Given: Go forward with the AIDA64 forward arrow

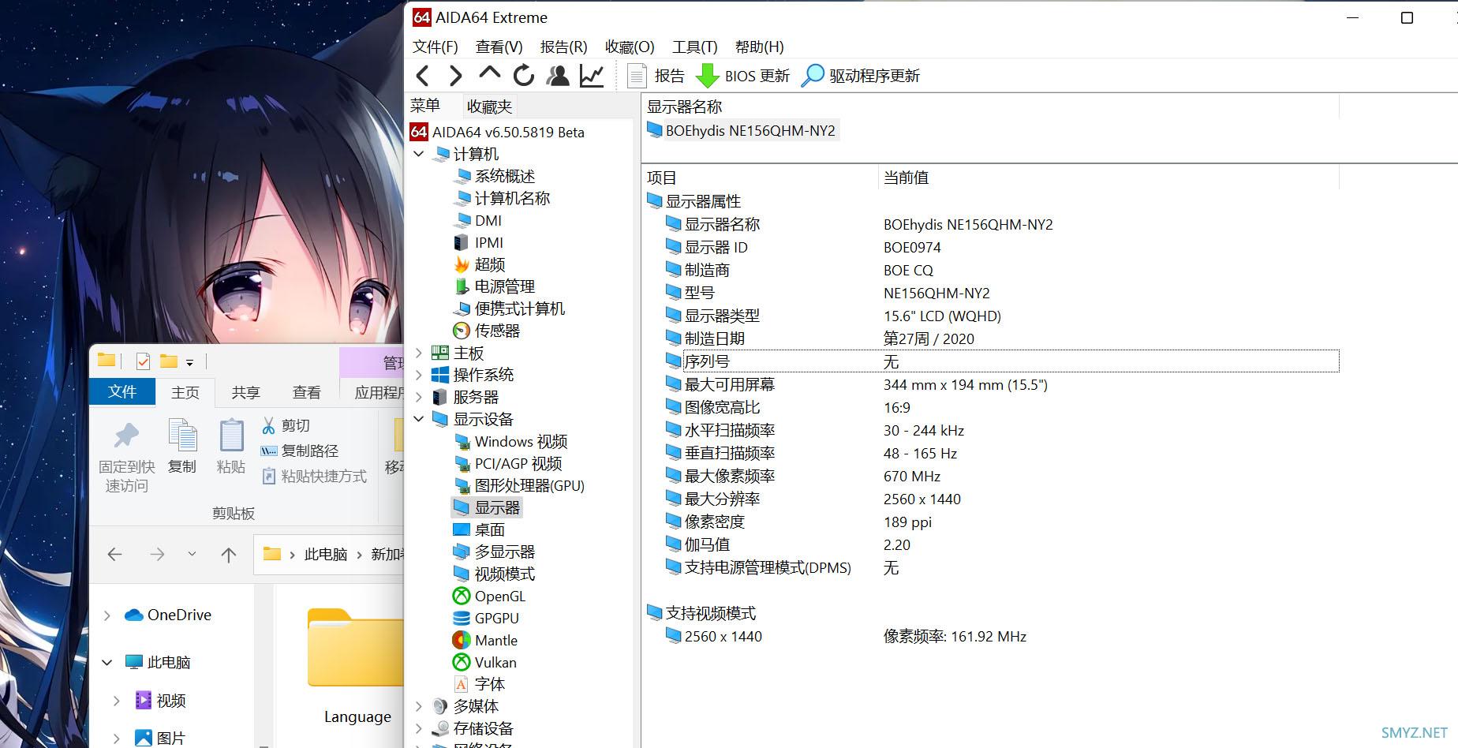Looking at the screenshot, I should pyautogui.click(x=455, y=76).
